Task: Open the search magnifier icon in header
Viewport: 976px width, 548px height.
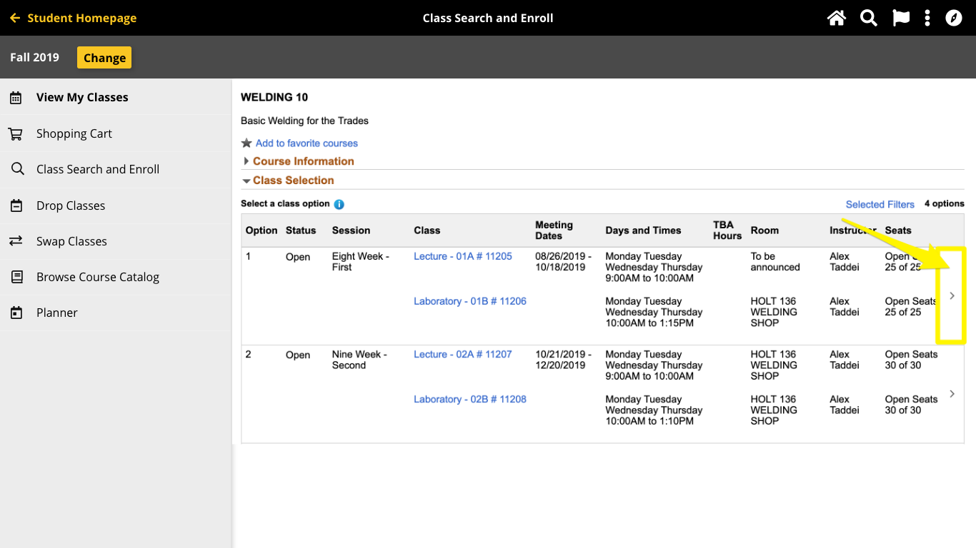Action: (868, 18)
